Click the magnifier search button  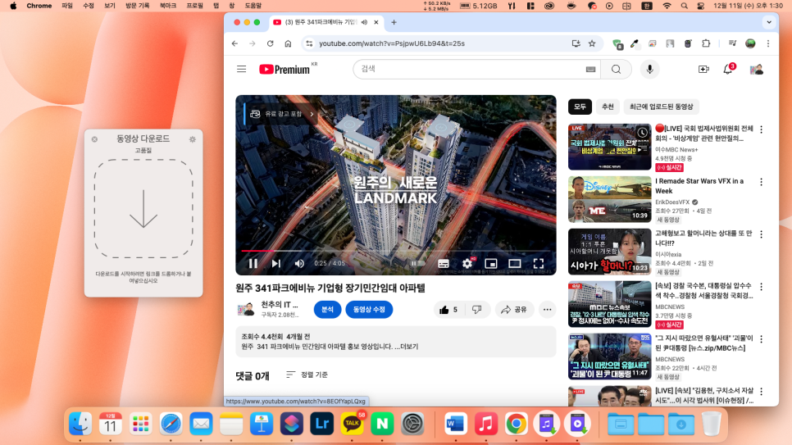point(617,69)
